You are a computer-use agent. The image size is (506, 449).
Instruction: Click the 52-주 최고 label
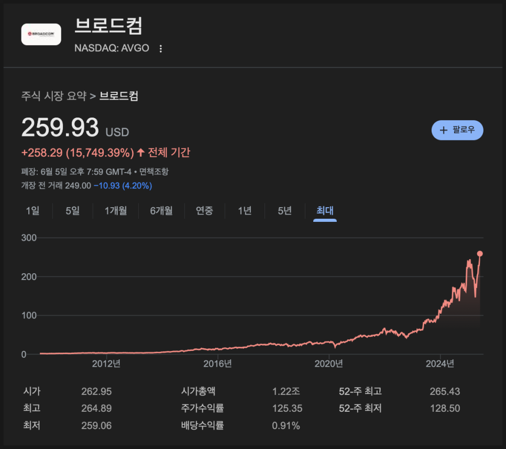[x=360, y=391]
